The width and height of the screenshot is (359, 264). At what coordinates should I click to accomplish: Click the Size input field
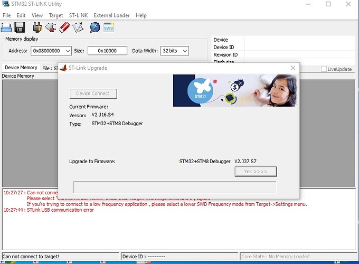pyautogui.click(x=107, y=51)
